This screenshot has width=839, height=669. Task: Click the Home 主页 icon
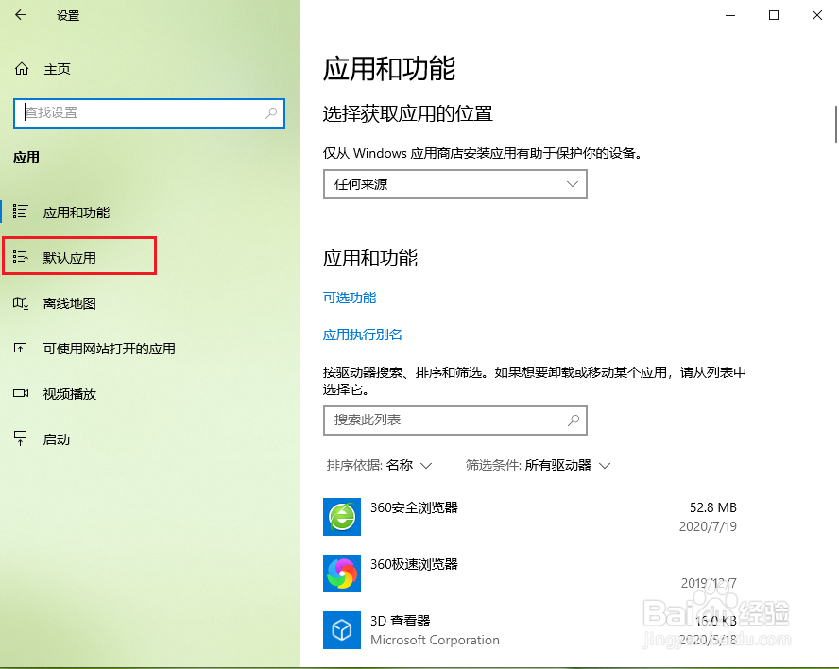[x=21, y=68]
